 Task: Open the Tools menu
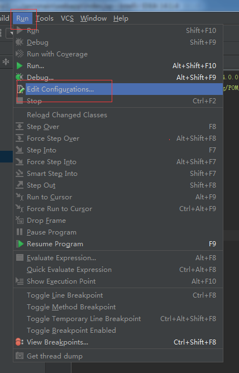pos(45,18)
